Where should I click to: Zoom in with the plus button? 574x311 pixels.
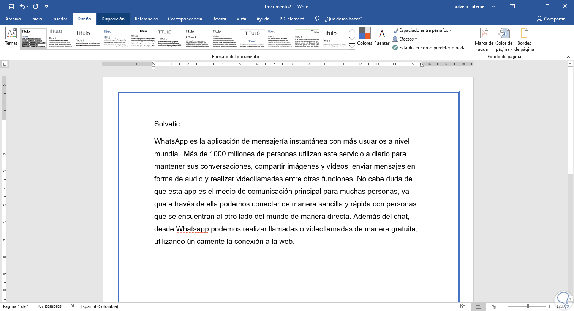tap(549, 306)
